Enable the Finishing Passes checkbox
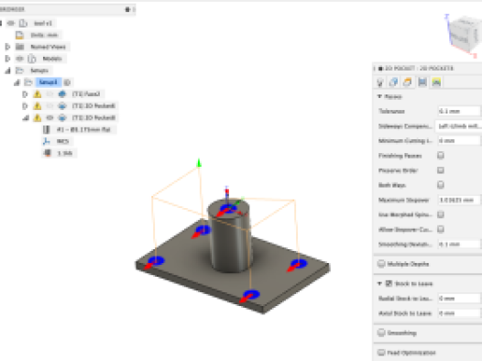The width and height of the screenshot is (482, 361). click(x=441, y=156)
